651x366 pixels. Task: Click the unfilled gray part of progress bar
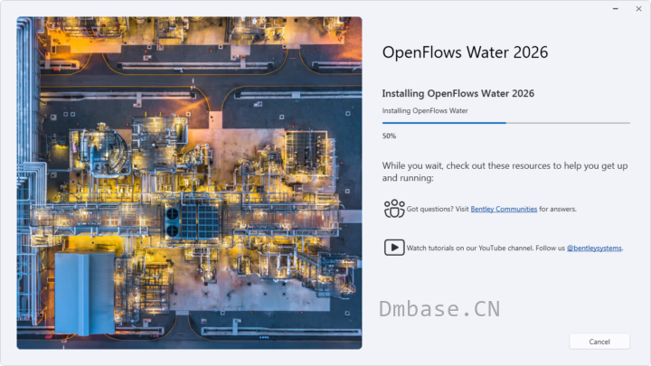point(568,123)
